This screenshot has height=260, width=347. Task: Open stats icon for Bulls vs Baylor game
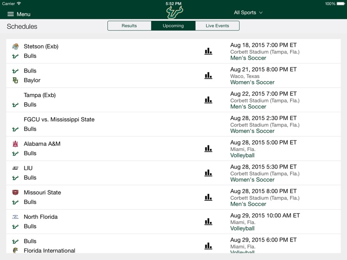point(208,76)
